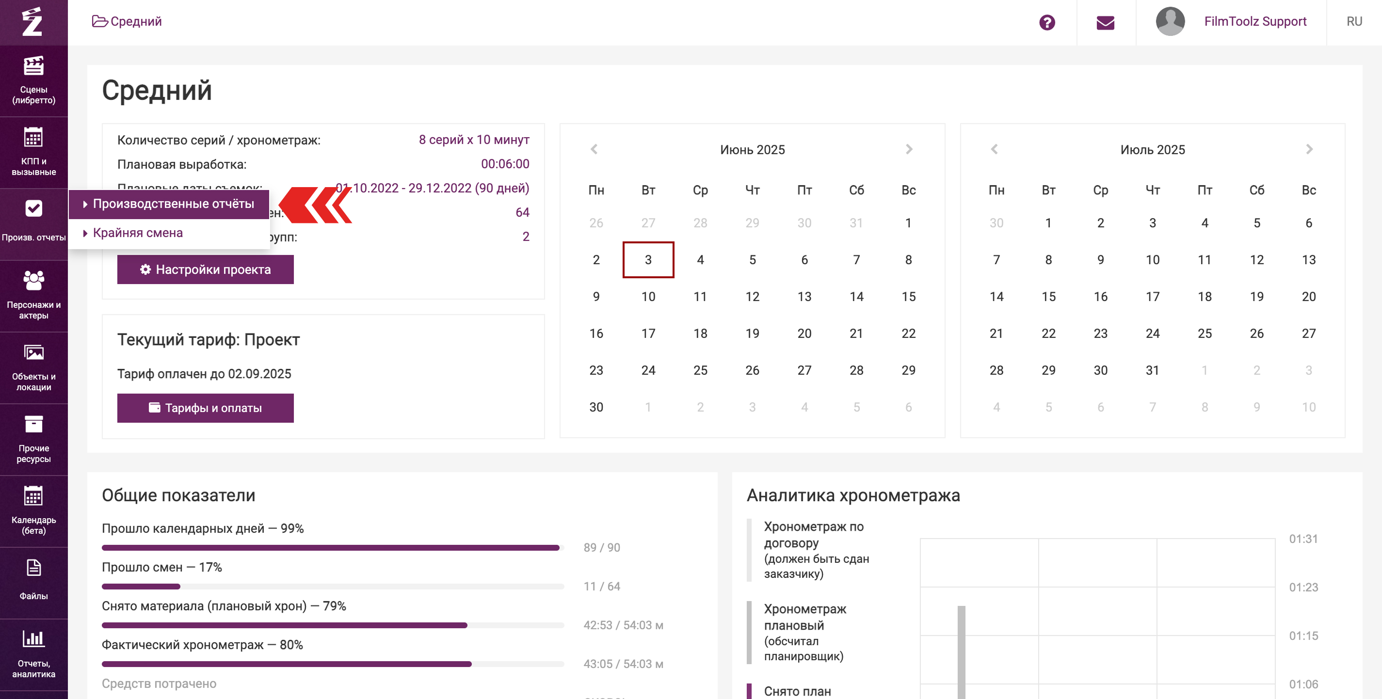Screen dimensions: 1382x699
Task: Click the gray bar in chronometry chart
Action: pyautogui.click(x=962, y=652)
